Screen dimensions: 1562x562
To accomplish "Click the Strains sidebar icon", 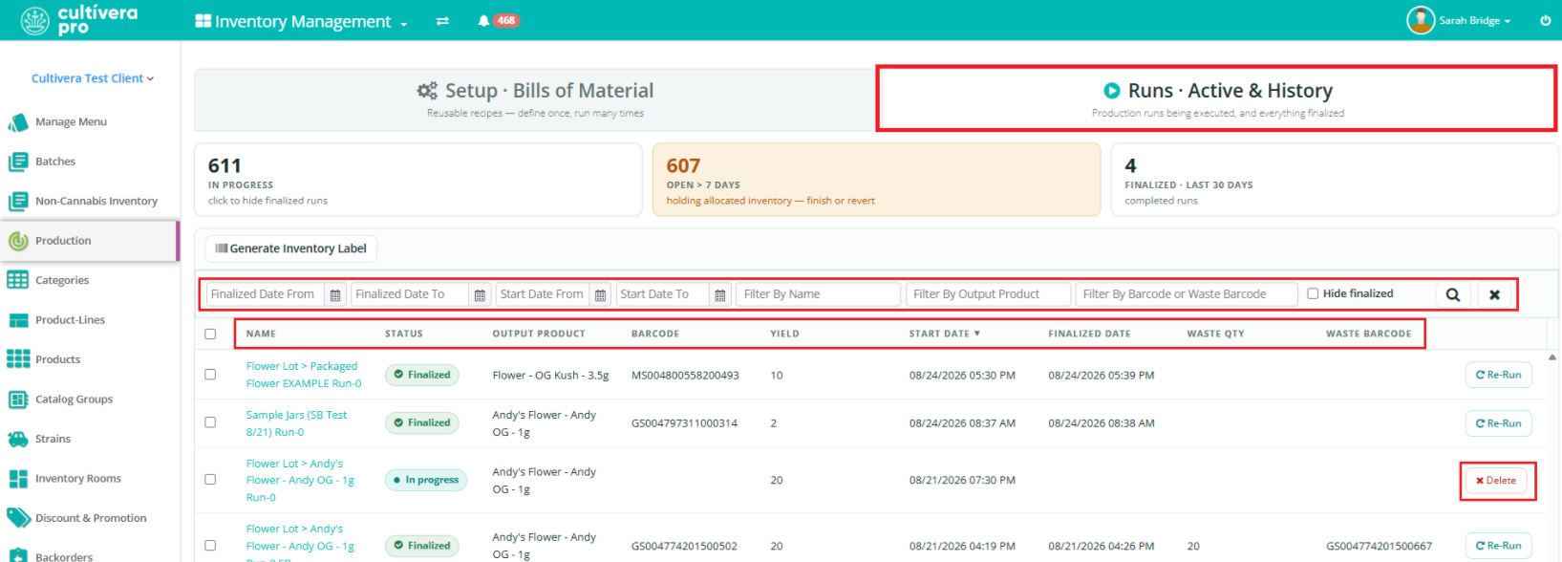I will click(17, 439).
